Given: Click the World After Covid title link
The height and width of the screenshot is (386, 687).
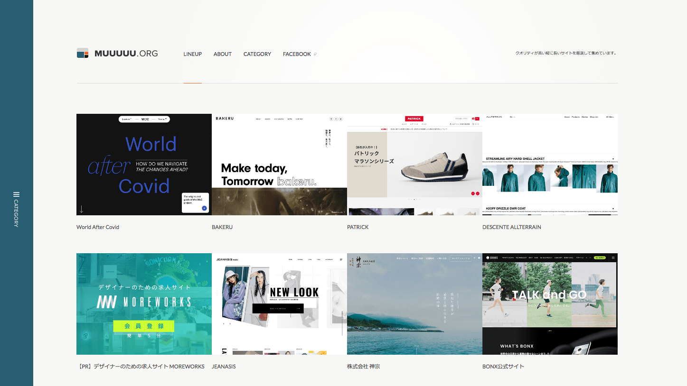Looking at the screenshot, I should [98, 227].
